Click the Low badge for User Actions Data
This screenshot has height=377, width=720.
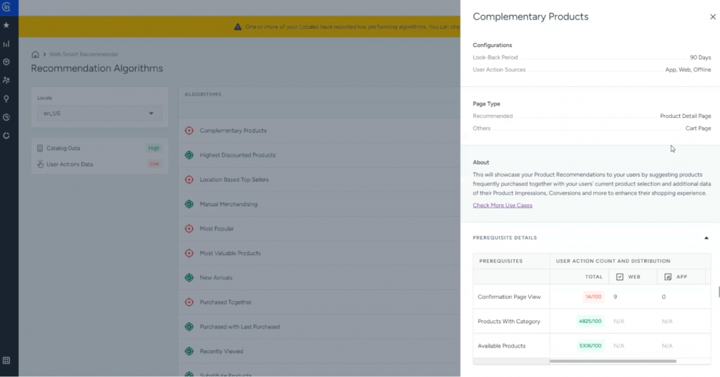pos(154,164)
